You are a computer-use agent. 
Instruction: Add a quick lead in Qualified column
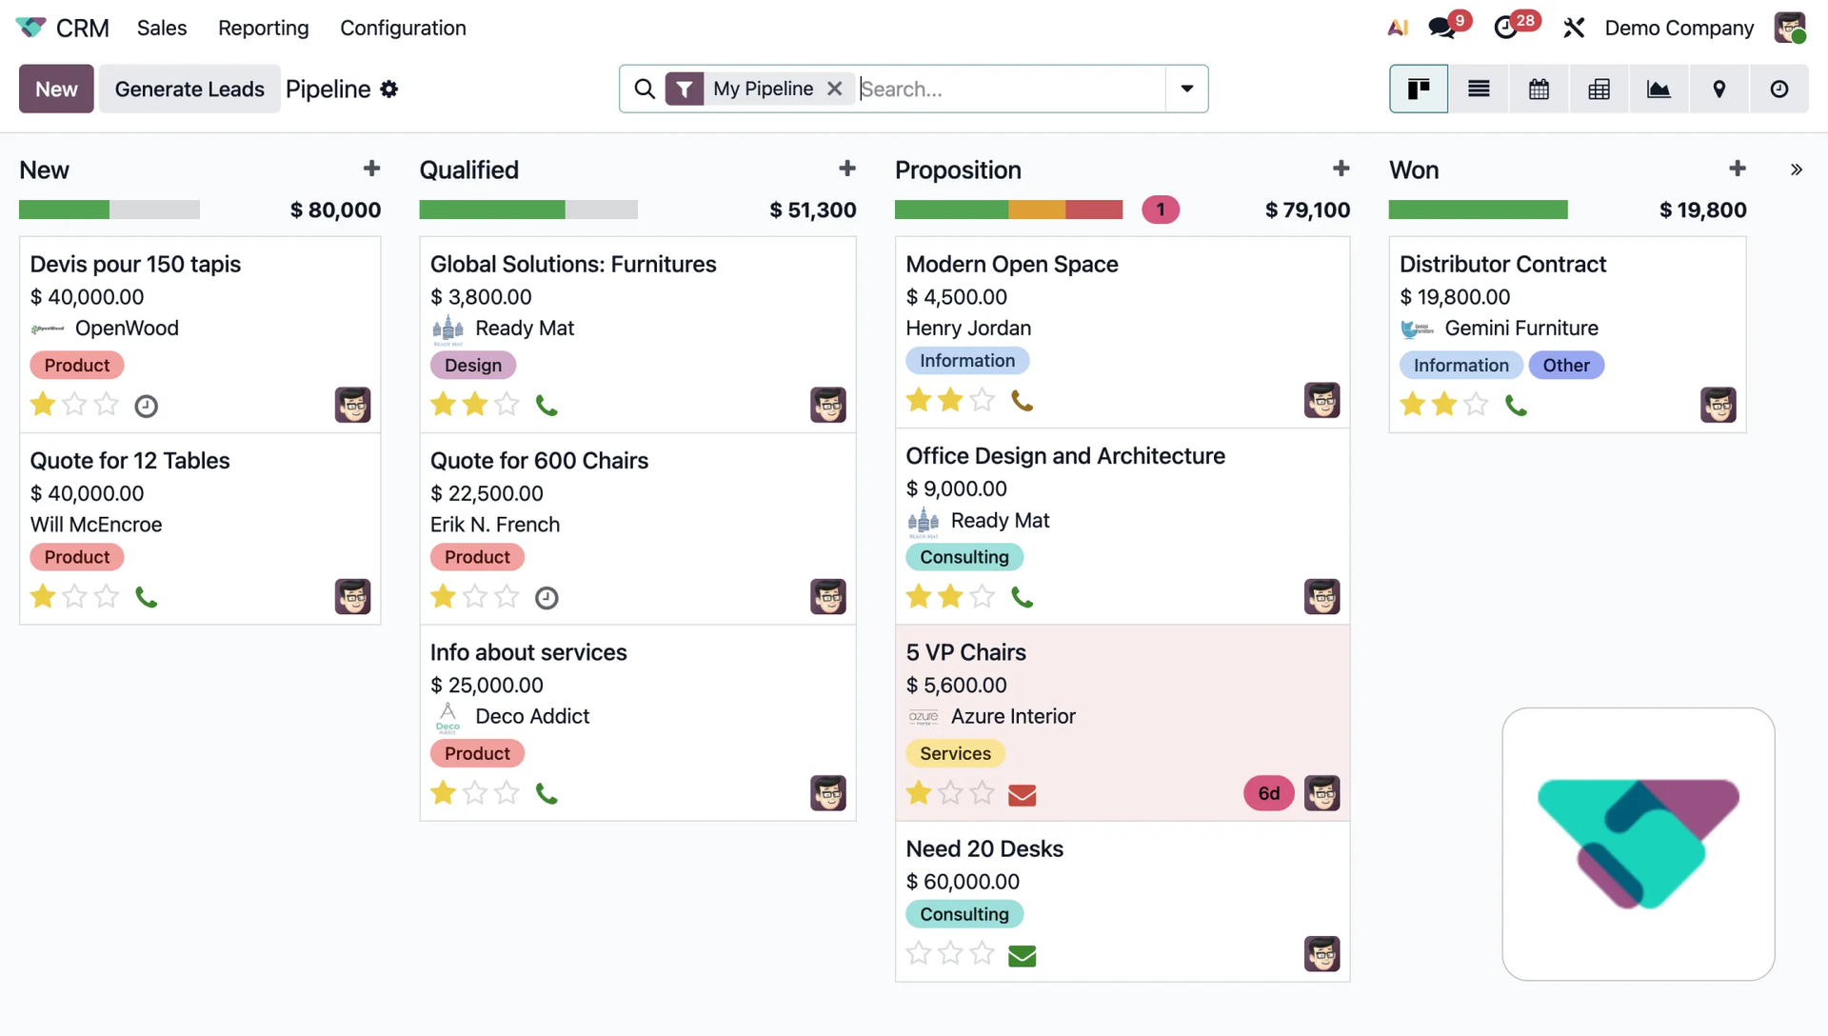click(847, 169)
